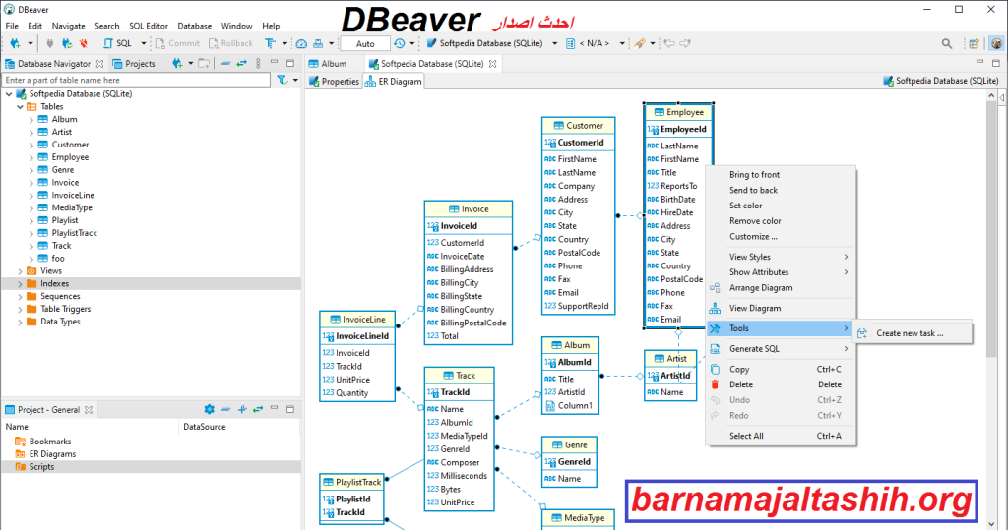Expand the Table Triggers folder node
This screenshot has height=530, width=1008.
click(20, 309)
